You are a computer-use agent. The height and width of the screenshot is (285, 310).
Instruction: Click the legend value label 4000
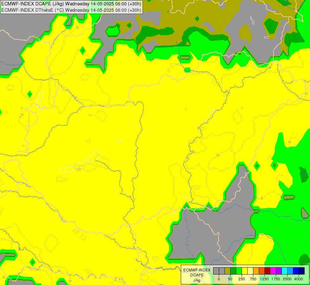tap(299, 279)
